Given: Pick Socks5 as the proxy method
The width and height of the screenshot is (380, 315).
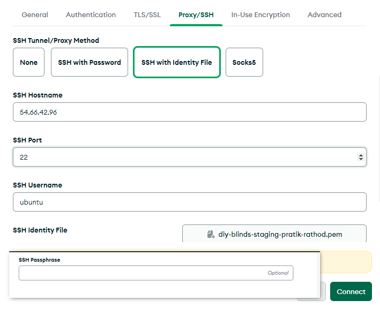Looking at the screenshot, I should tap(244, 62).
